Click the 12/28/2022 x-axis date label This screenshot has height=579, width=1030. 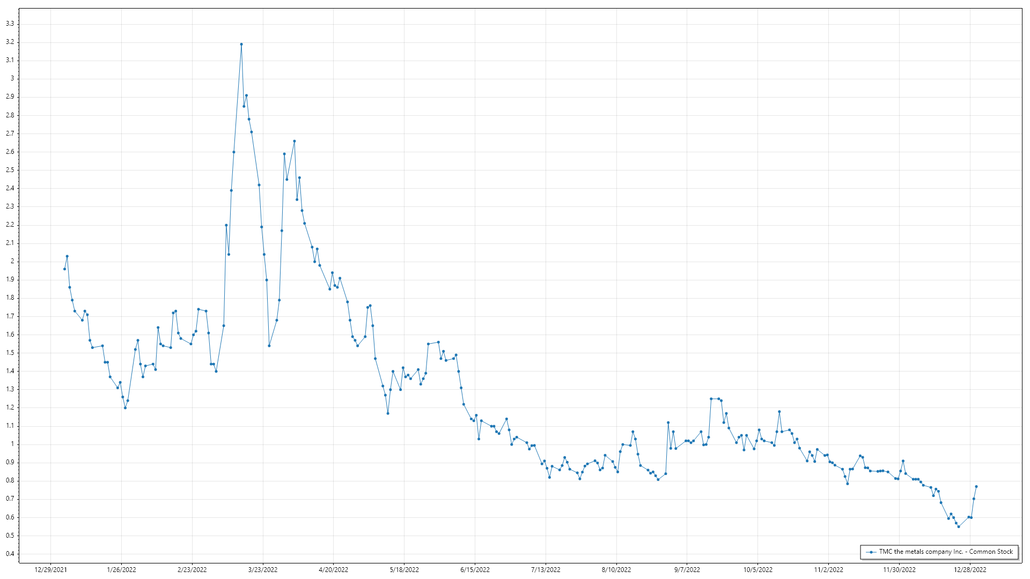tap(970, 570)
